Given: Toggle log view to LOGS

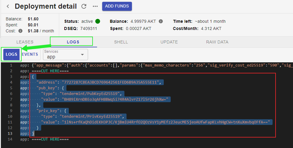Looking at the screenshot, I should tap(11, 54).
